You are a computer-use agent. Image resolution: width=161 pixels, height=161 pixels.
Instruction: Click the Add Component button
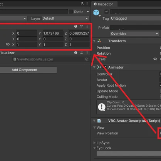point(28,70)
